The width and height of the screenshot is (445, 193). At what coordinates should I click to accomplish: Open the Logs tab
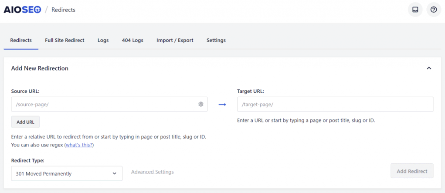[x=103, y=41]
